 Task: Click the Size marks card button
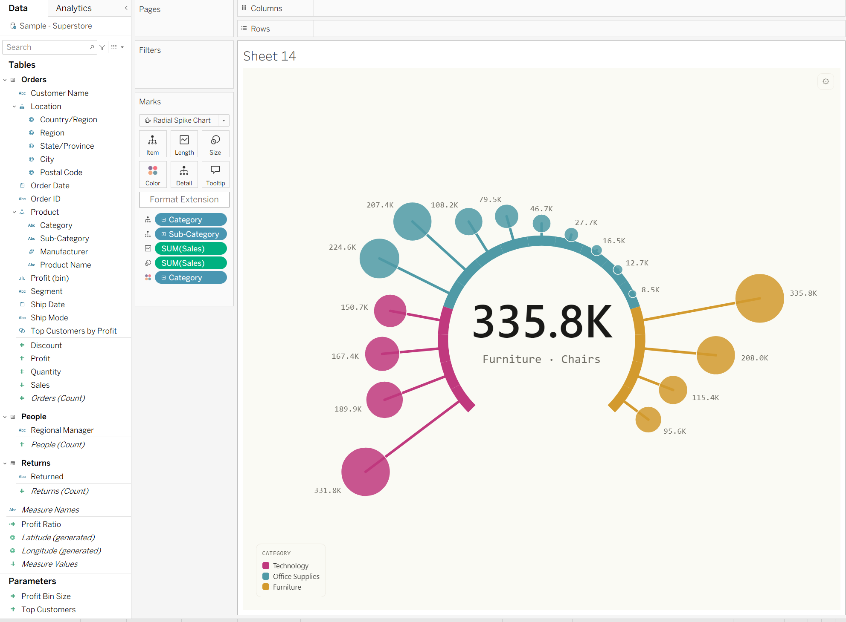(x=215, y=144)
